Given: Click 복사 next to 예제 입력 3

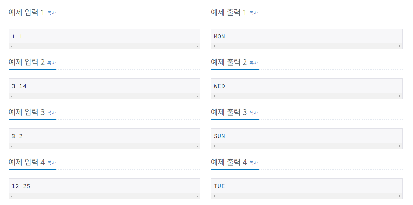Looking at the screenshot, I should (51, 113).
